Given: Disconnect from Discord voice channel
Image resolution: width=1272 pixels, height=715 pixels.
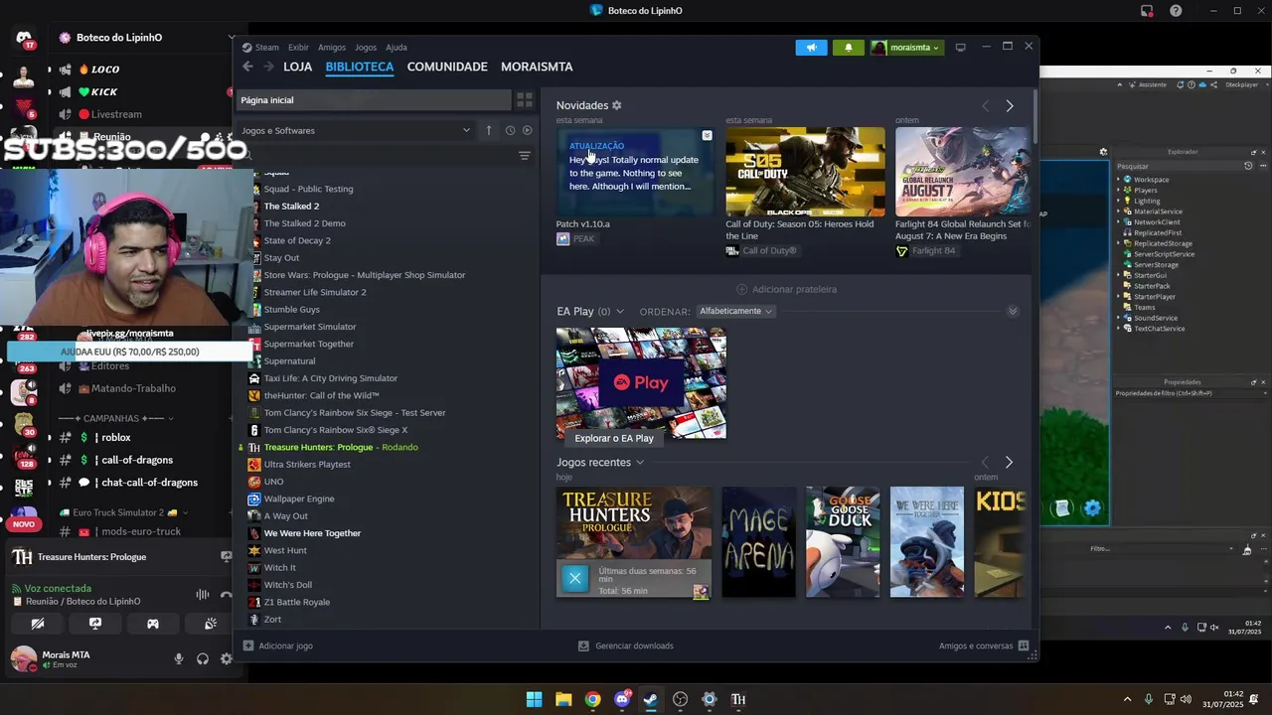Looking at the screenshot, I should point(226,595).
